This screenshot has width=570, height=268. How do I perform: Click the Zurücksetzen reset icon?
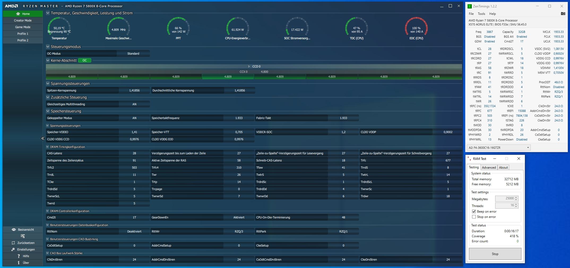[x=13, y=243]
